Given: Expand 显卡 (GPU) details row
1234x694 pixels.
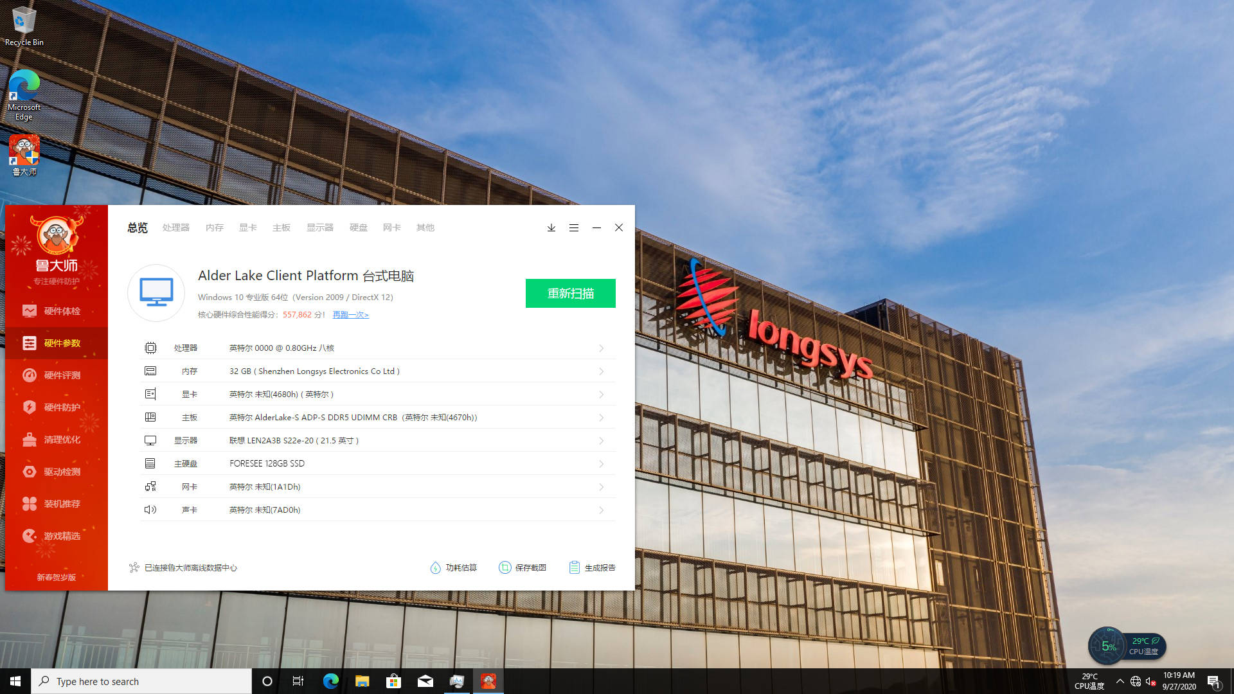Looking at the screenshot, I should 602,394.
